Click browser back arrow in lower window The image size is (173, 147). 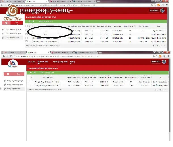tap(4, 56)
